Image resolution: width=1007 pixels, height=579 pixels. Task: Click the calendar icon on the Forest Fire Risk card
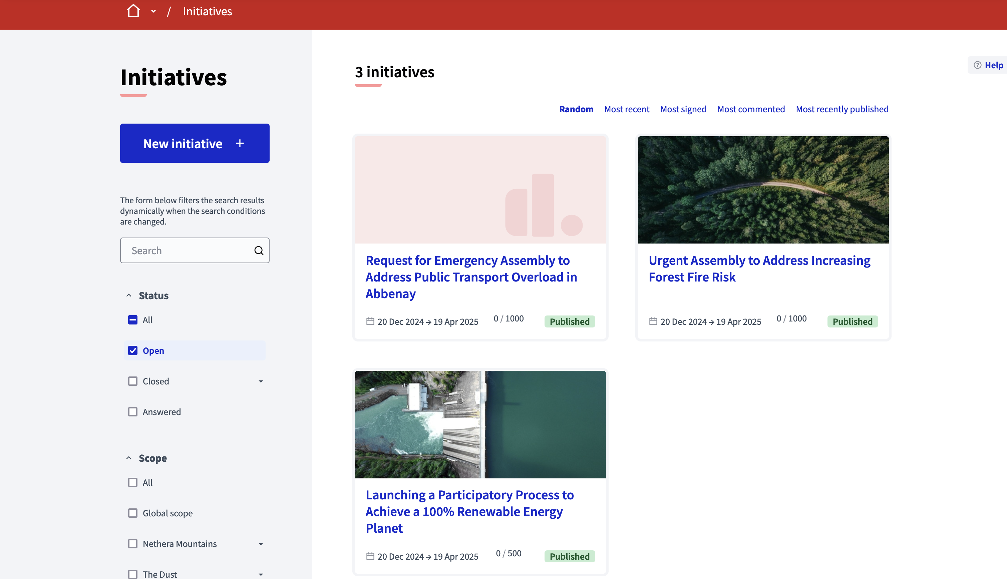[x=653, y=321]
